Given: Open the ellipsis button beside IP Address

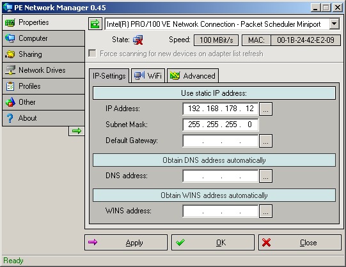Looking at the screenshot, I should pyautogui.click(x=265, y=109).
